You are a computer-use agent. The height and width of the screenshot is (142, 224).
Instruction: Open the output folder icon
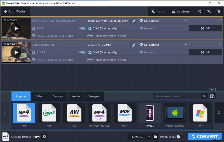[155, 137]
